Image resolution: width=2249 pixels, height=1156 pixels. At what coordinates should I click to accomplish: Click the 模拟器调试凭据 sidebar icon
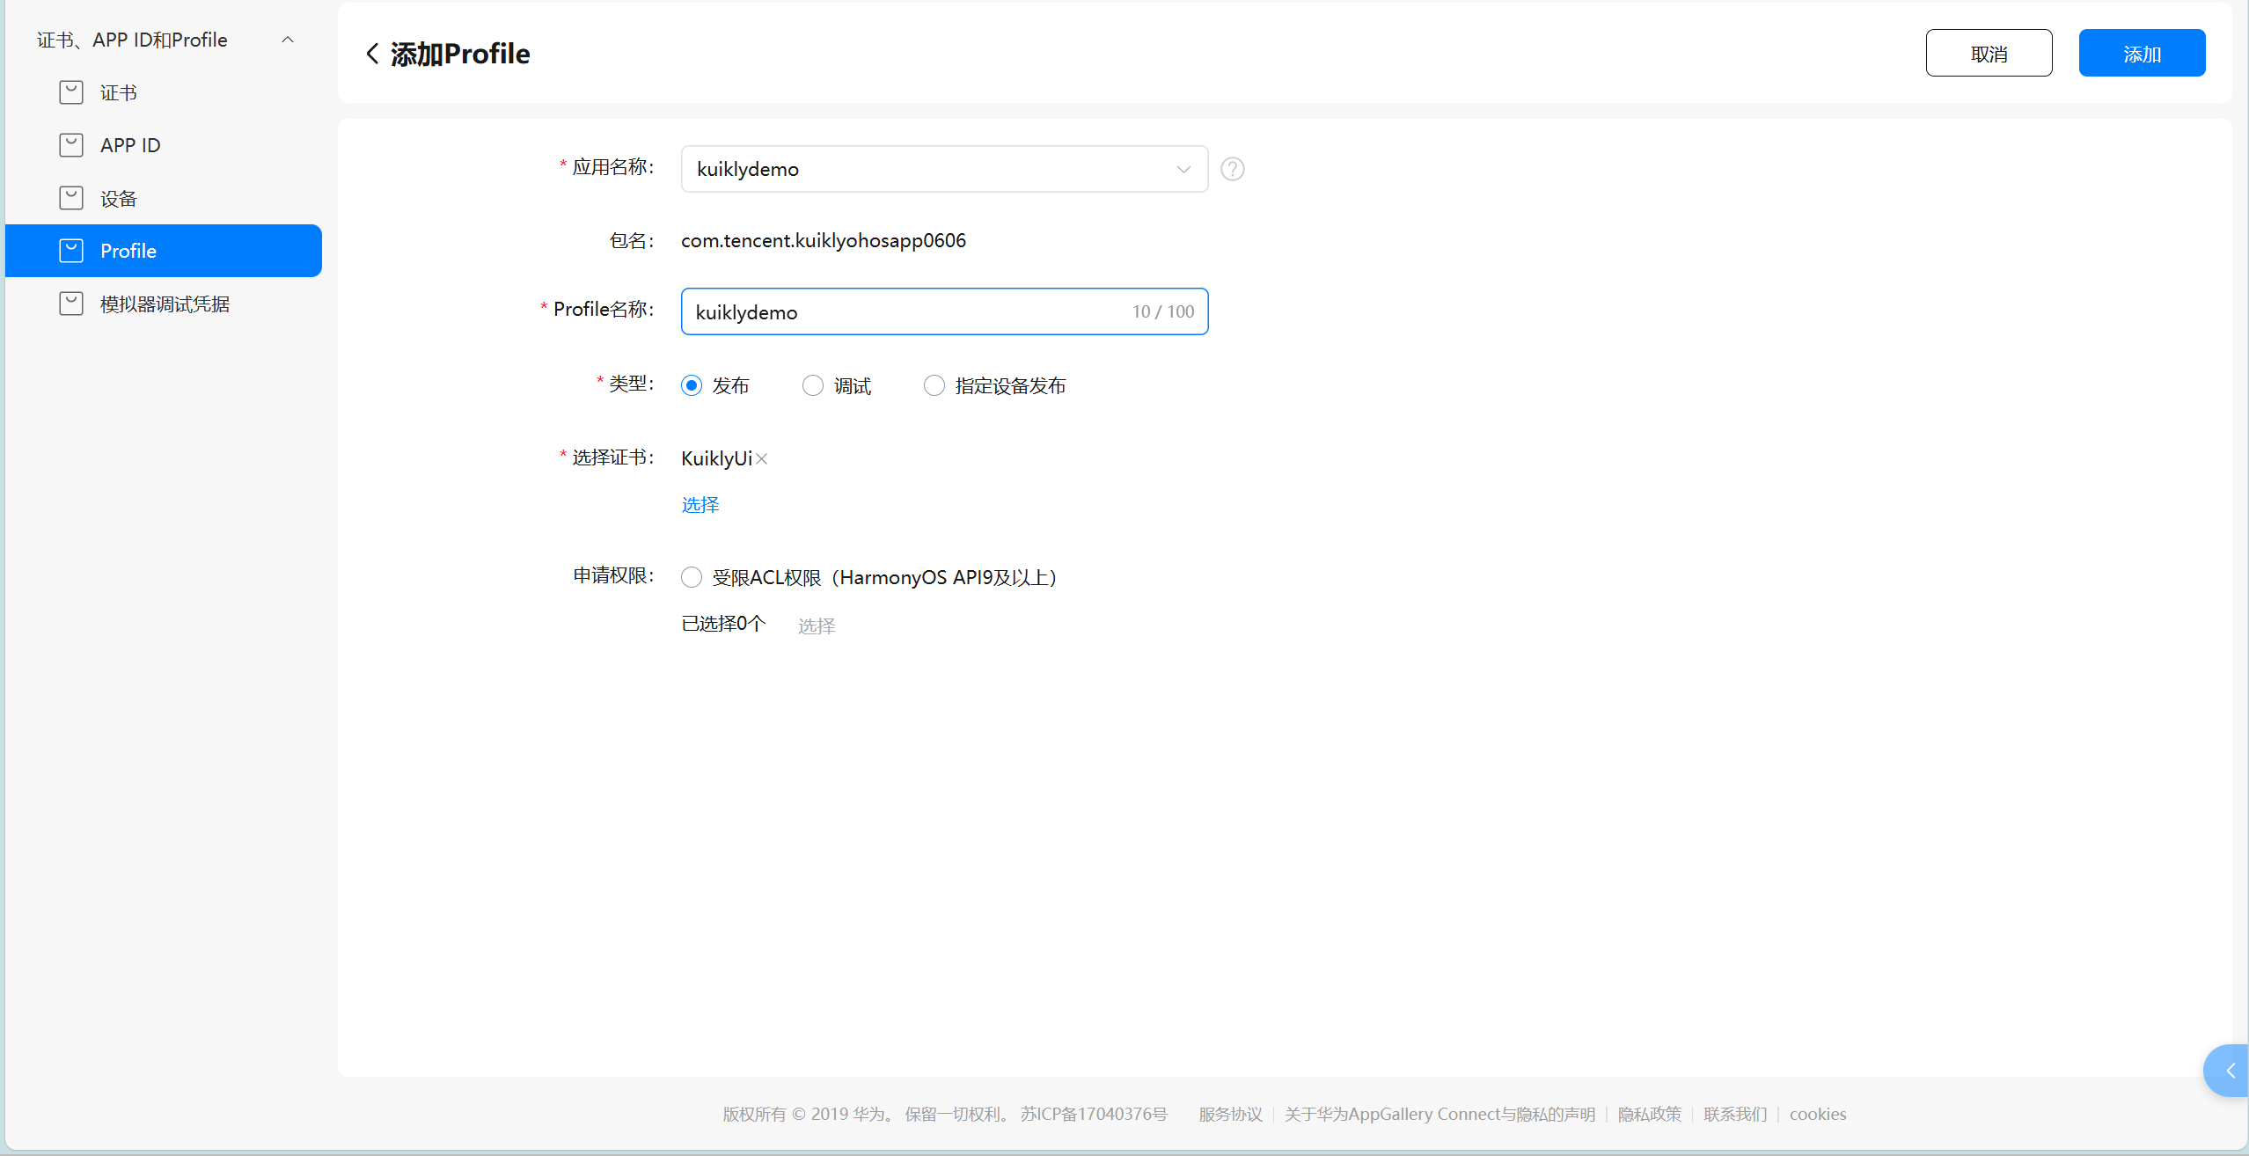[71, 304]
